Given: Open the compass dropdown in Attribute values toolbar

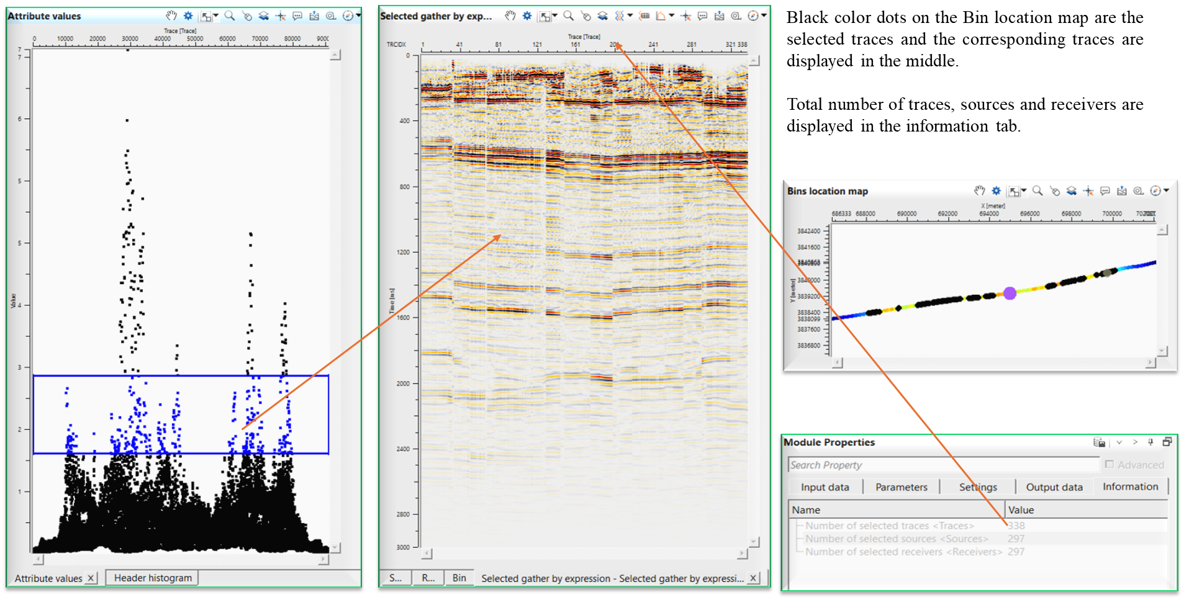Looking at the screenshot, I should coord(359,16).
